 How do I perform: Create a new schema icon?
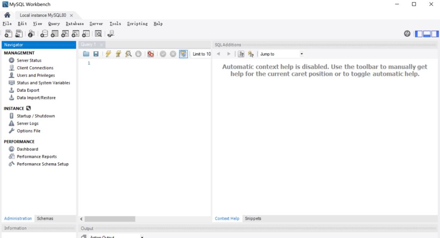coord(44,34)
